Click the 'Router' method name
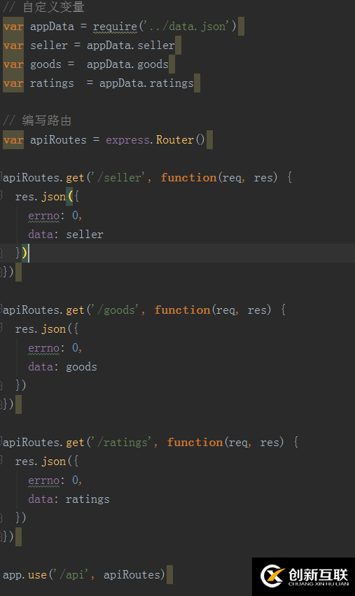 (x=175, y=140)
